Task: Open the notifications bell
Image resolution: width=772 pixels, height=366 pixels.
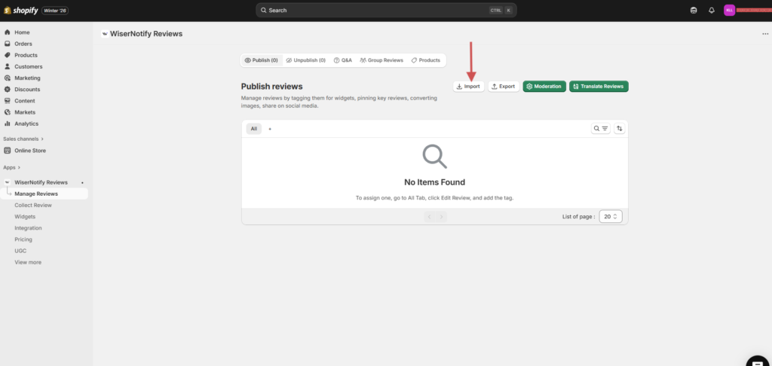Action: click(712, 11)
